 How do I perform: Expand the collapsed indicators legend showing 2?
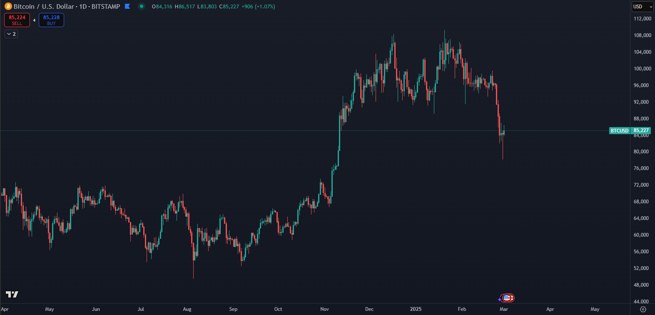pos(11,34)
